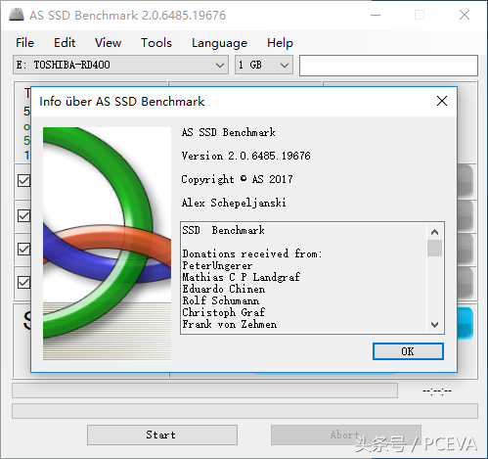Toggle the third benchmark test checkbox
488x459 pixels.
coord(23,249)
